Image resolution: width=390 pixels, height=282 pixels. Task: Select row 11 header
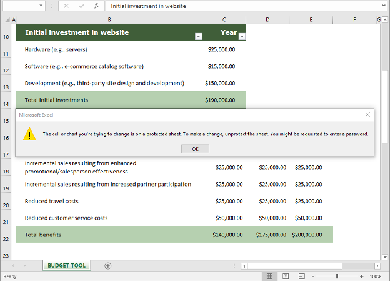pyautogui.click(x=6, y=49)
